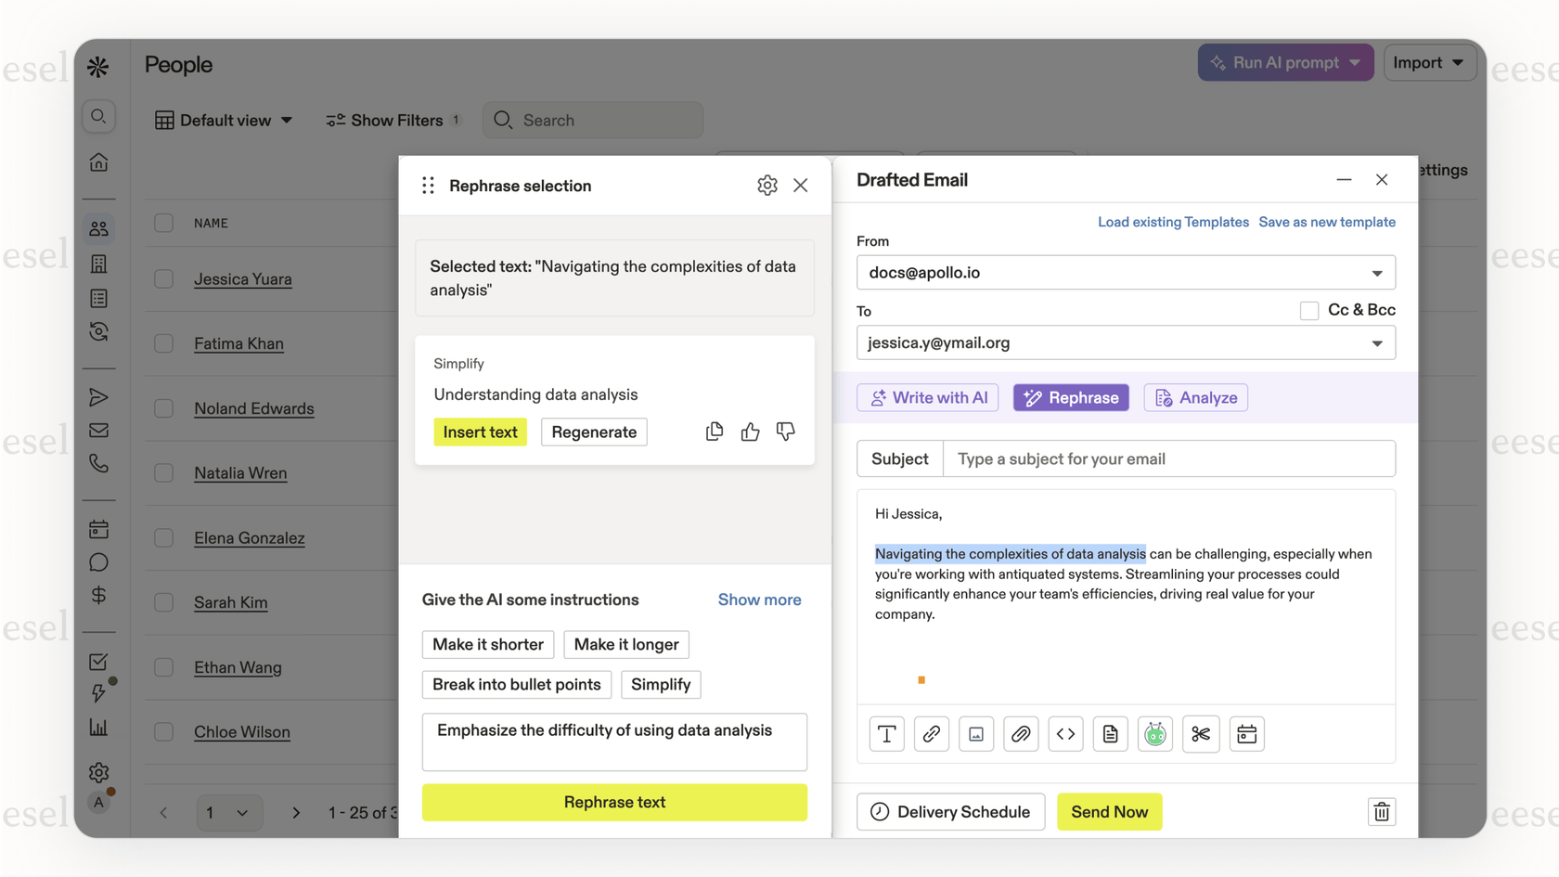Toggle the select-all checkbox in the NAME header
The image size is (1559, 877).
[163, 223]
